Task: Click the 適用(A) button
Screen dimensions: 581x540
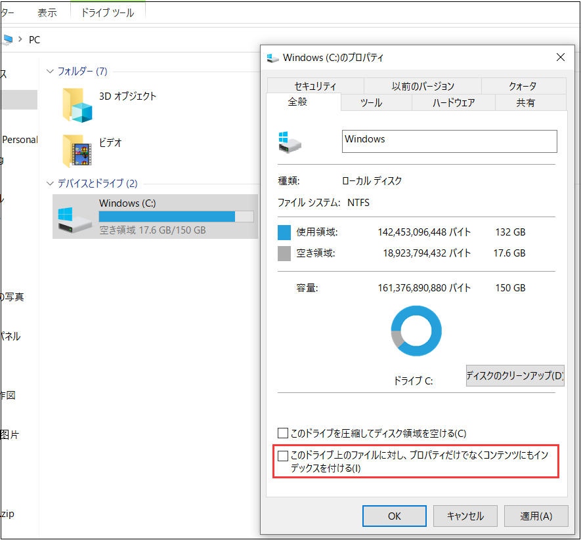Action: click(536, 516)
